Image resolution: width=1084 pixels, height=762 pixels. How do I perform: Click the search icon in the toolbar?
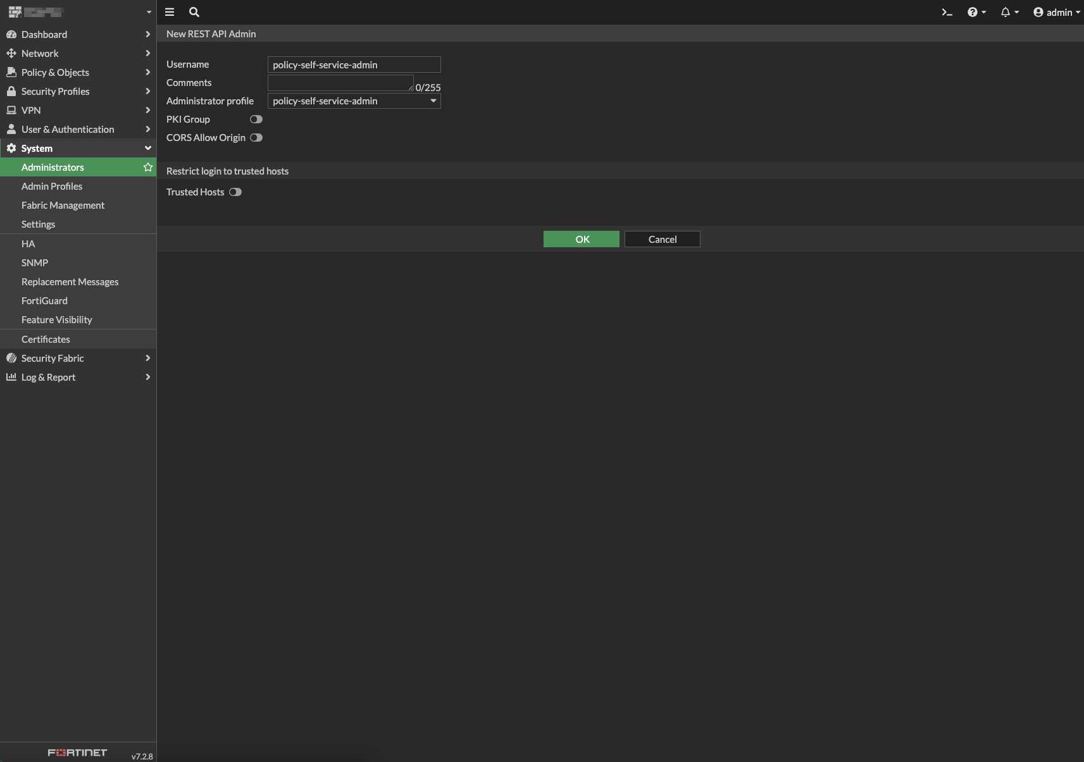194,11
